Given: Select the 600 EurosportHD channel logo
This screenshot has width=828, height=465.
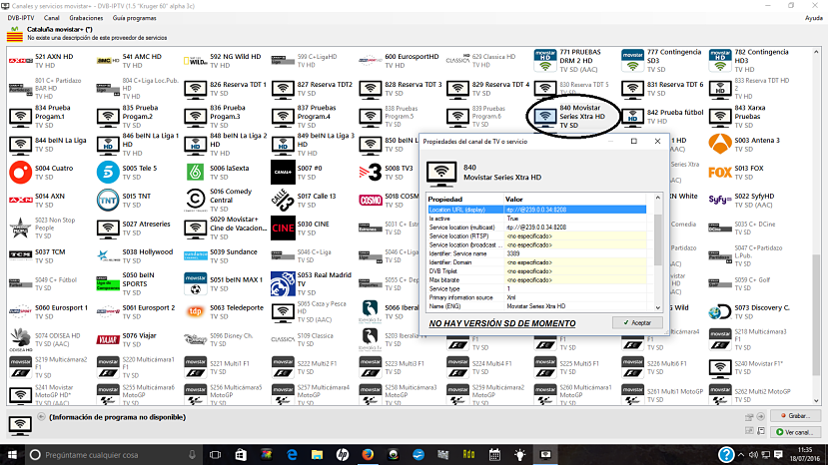Looking at the screenshot, I should click(x=371, y=61).
